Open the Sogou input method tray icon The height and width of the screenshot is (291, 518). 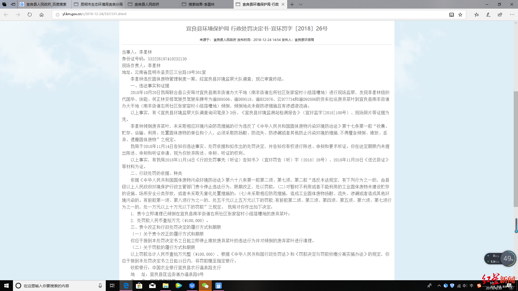[x=479, y=286]
